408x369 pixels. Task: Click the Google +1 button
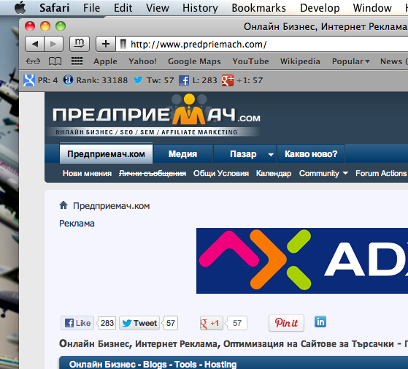click(x=212, y=323)
